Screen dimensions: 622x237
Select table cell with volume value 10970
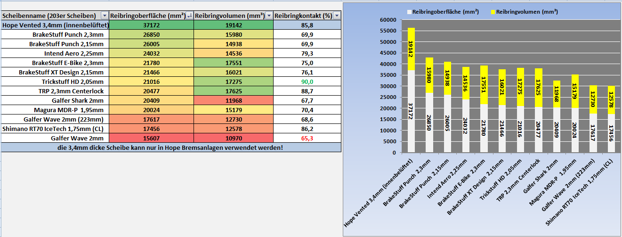[233, 138]
